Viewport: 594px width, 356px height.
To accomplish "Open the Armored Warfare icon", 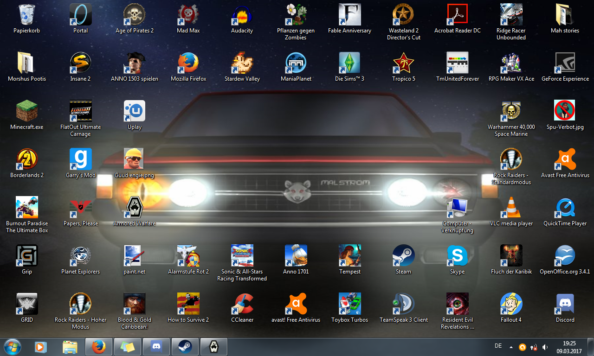I will pyautogui.click(x=135, y=208).
